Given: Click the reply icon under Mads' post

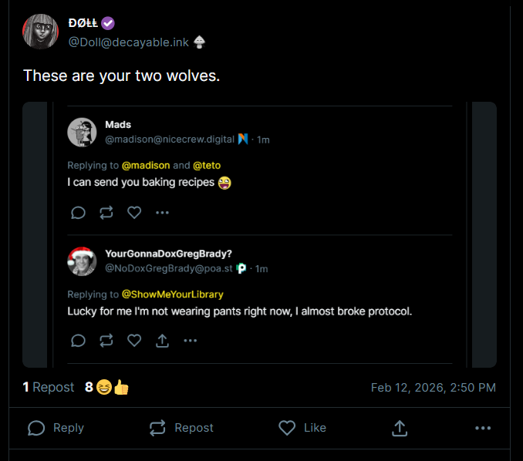Looking at the screenshot, I should 78,213.
